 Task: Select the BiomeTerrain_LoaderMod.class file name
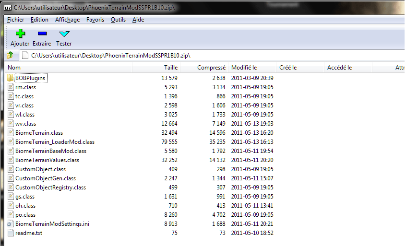click(x=55, y=142)
